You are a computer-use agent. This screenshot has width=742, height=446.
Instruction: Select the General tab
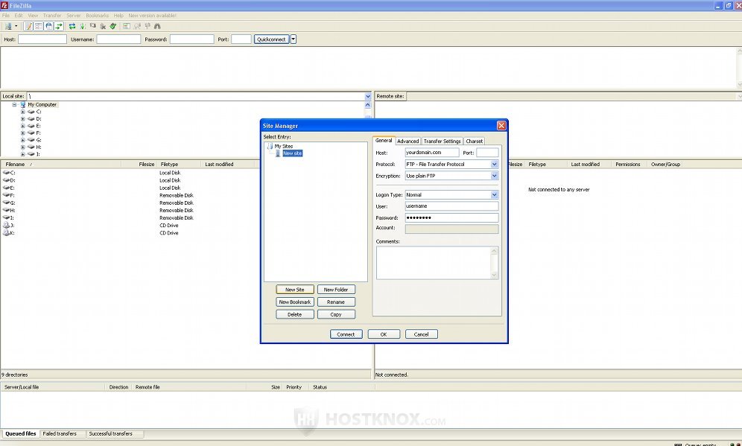384,141
